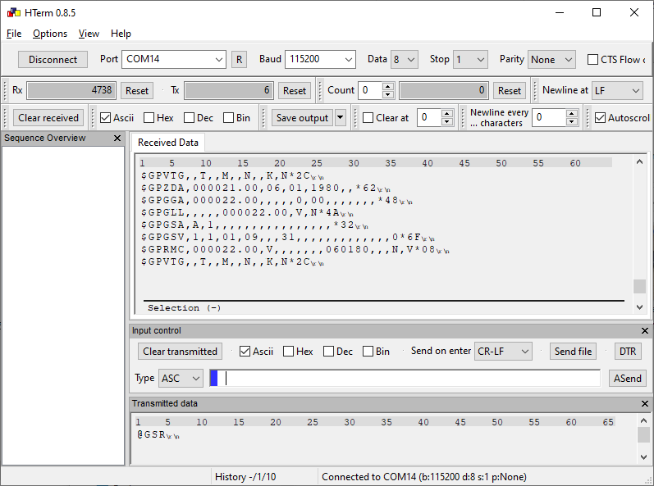Toggle the CTS Flow control checkbox
The width and height of the screenshot is (654, 486).
592,60
